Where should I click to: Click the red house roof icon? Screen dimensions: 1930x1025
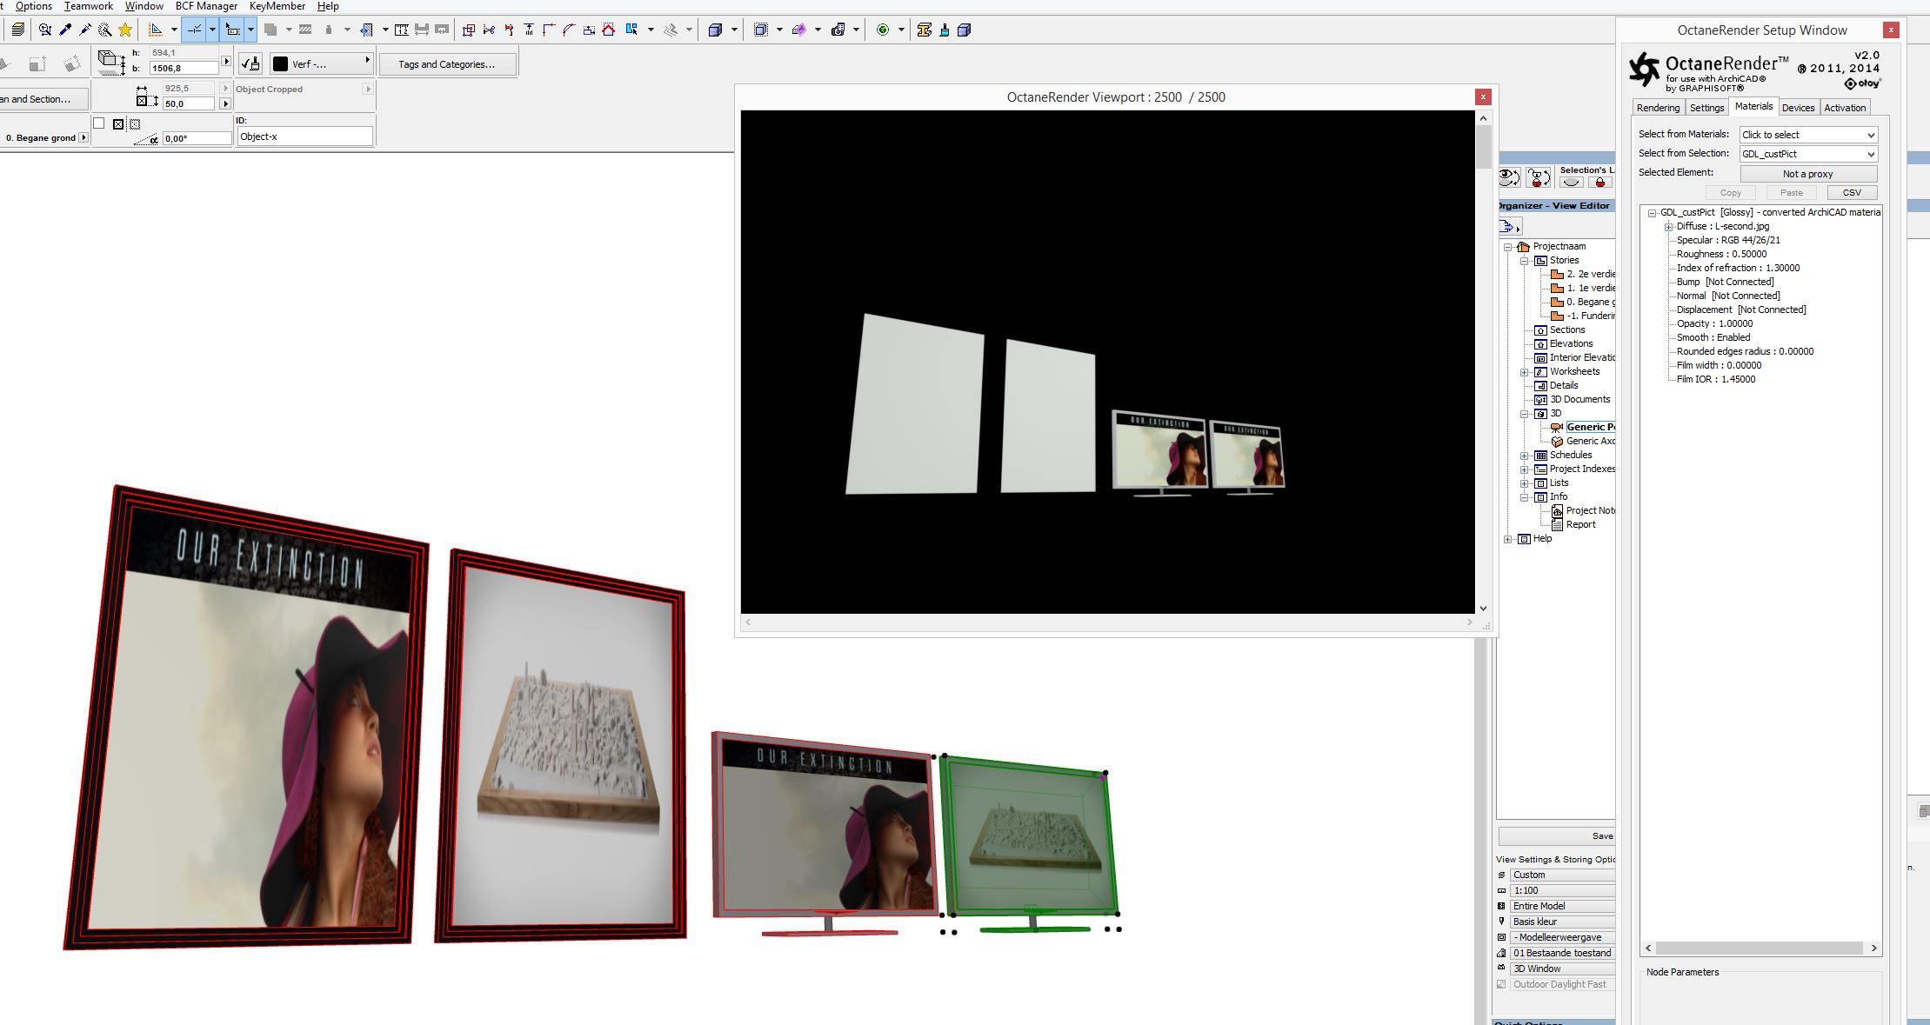pos(609,30)
